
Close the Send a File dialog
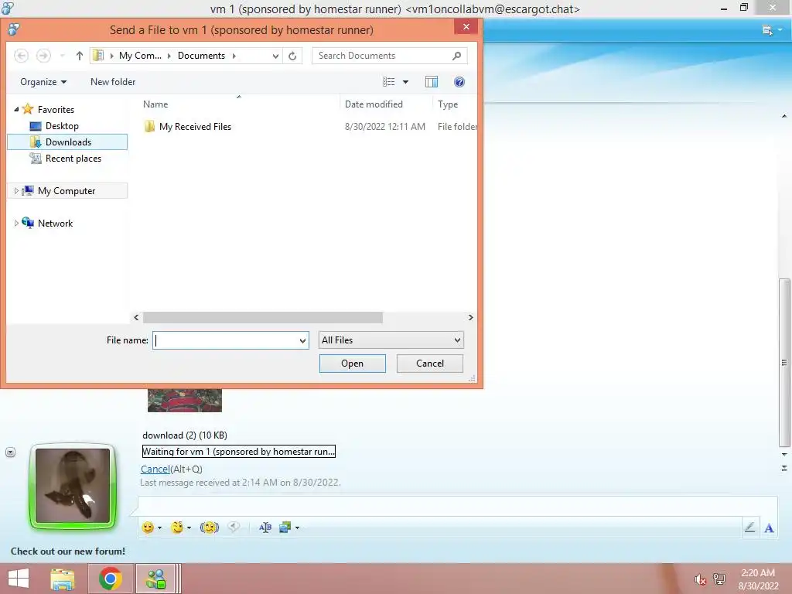click(x=466, y=27)
